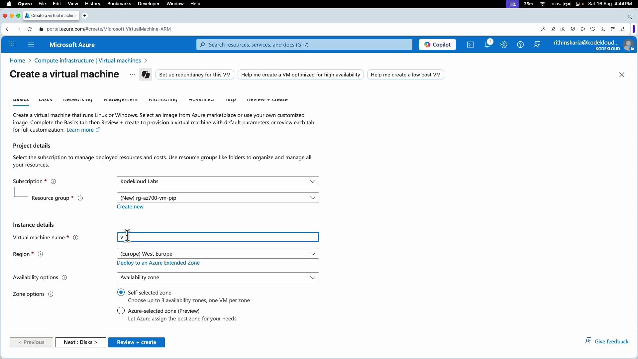Click the Opera bookmark heart icon
The width and height of the screenshot is (638, 359).
(593, 29)
